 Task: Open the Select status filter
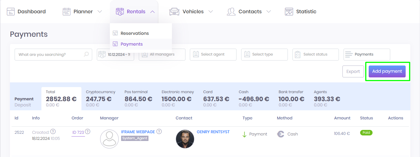(315, 54)
